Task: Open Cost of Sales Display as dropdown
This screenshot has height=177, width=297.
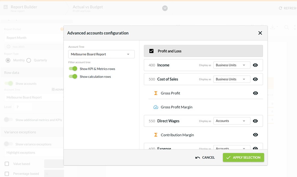Action: 232,79
